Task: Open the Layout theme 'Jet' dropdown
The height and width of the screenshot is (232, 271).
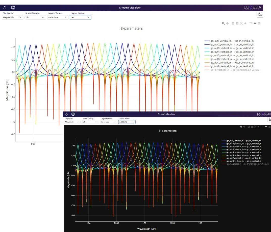Action: [x=80, y=17]
